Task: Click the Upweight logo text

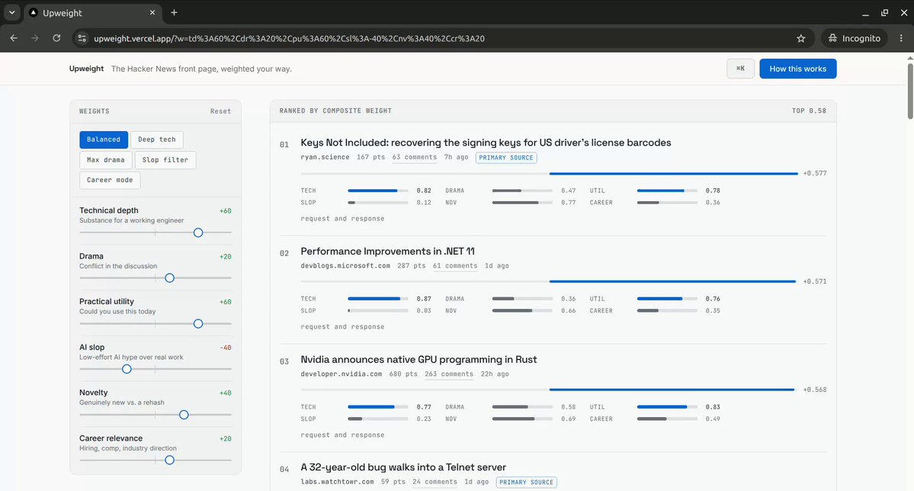Action: coord(86,69)
